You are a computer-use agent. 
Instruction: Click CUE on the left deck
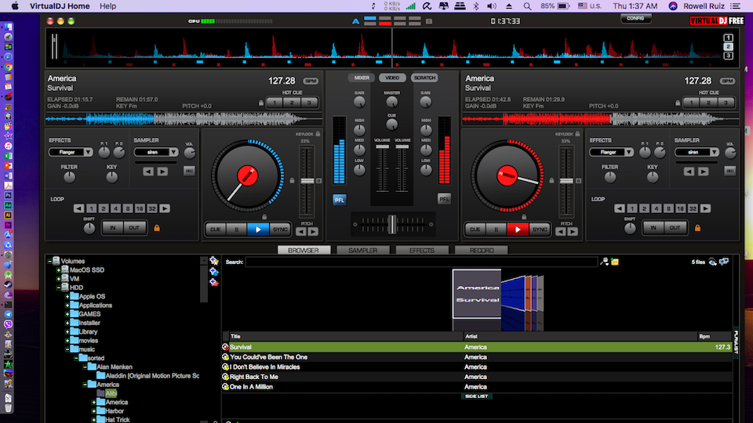pos(215,230)
